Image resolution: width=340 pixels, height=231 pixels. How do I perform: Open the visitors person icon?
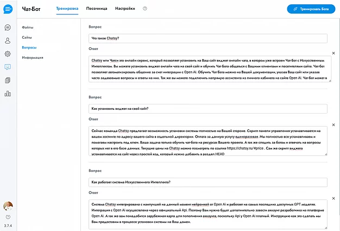tap(8, 41)
